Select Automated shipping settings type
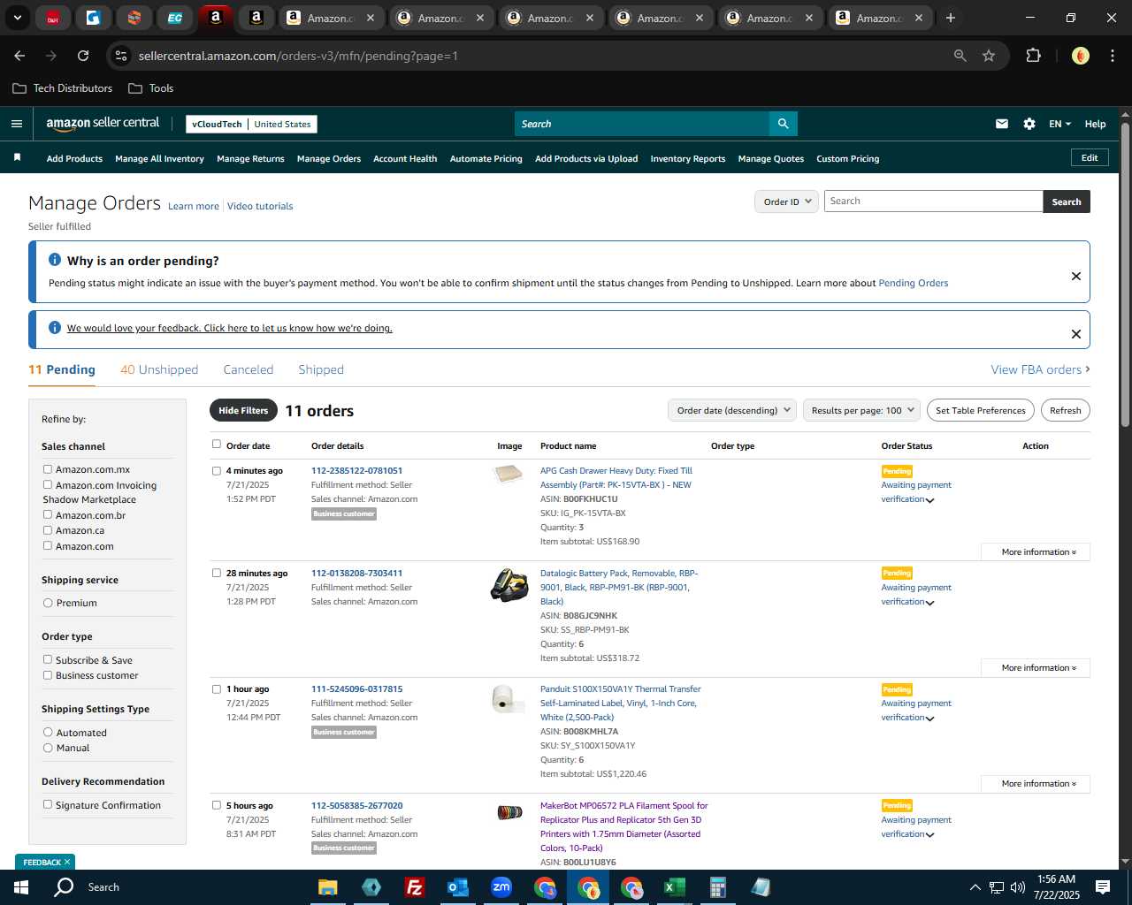The height and width of the screenshot is (905, 1132). coord(48,732)
